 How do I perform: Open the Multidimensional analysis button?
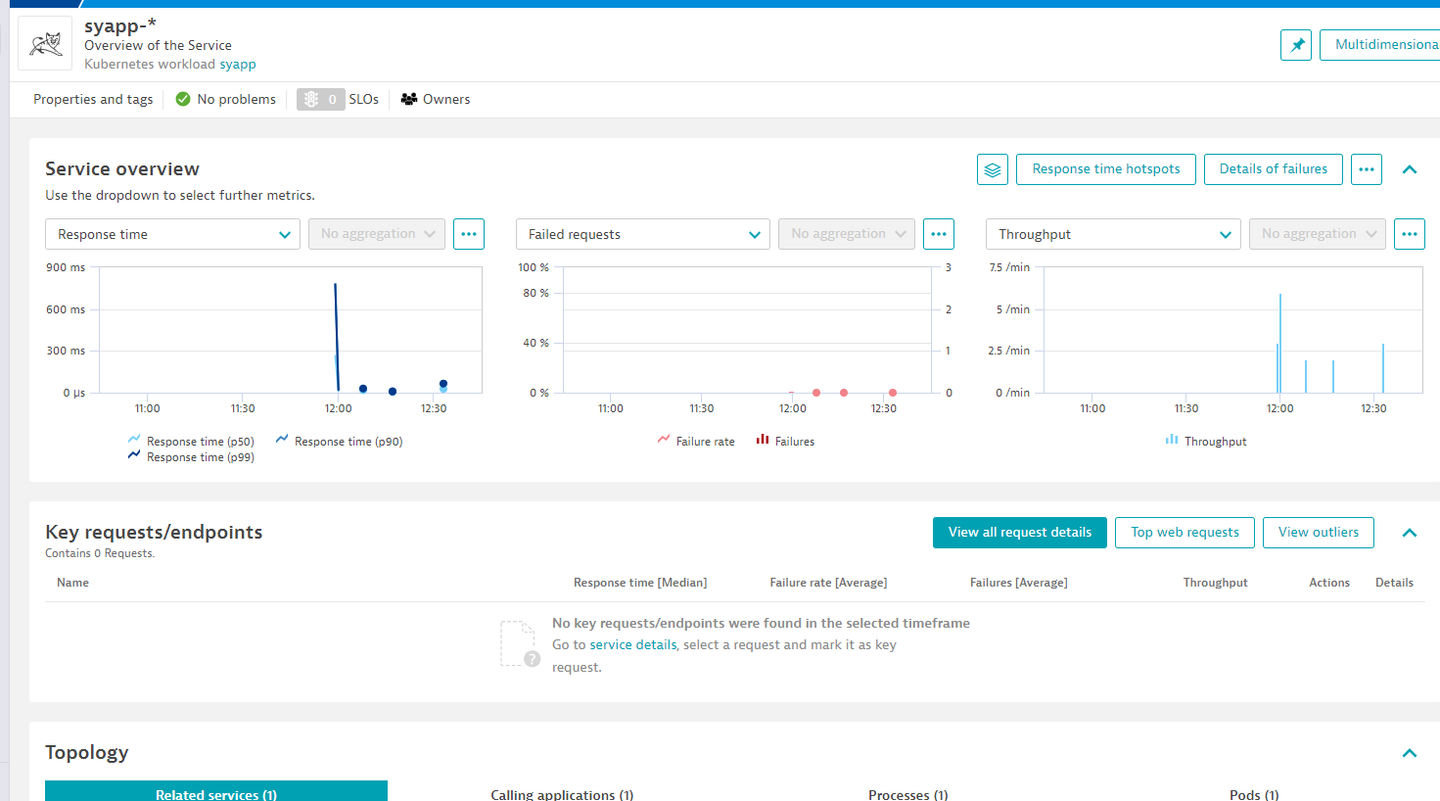click(x=1380, y=45)
